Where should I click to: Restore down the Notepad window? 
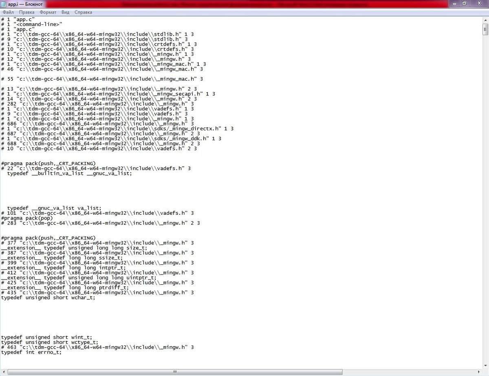464,3
